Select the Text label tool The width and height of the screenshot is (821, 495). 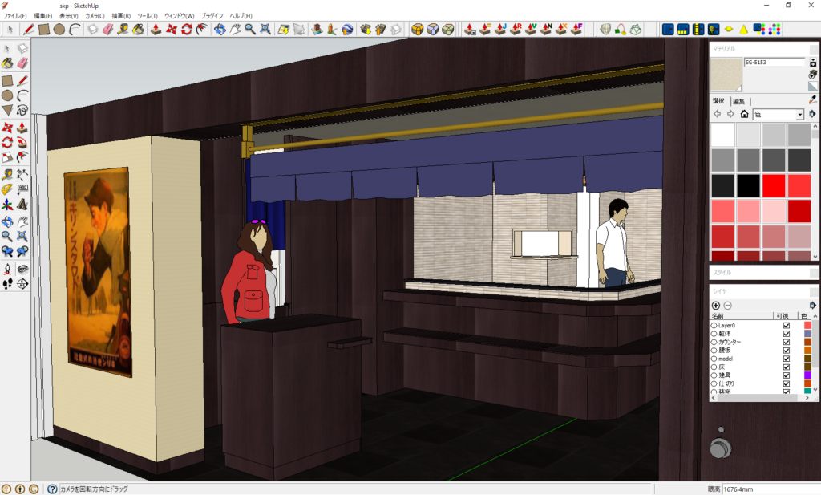[x=22, y=189]
